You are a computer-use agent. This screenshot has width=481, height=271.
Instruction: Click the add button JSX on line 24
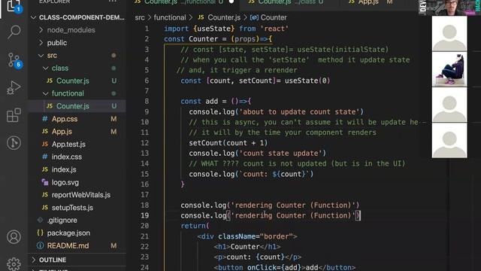tap(285, 267)
